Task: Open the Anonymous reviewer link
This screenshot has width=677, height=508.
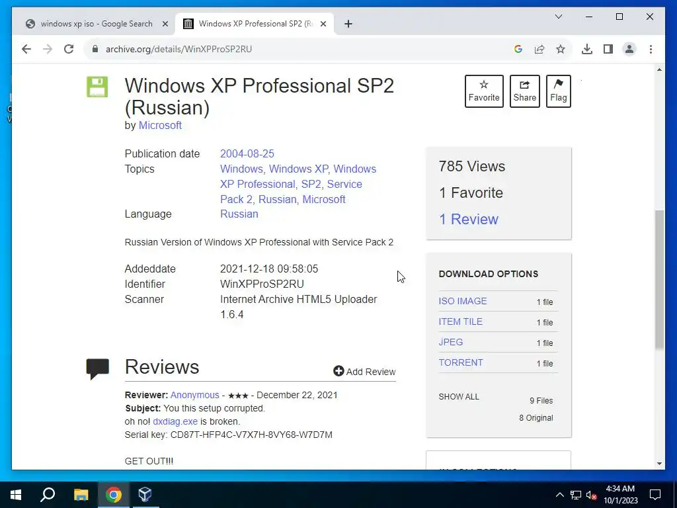Action: pos(195,395)
